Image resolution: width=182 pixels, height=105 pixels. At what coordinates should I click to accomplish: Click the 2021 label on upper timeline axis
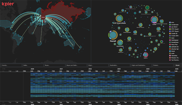point(61,69)
